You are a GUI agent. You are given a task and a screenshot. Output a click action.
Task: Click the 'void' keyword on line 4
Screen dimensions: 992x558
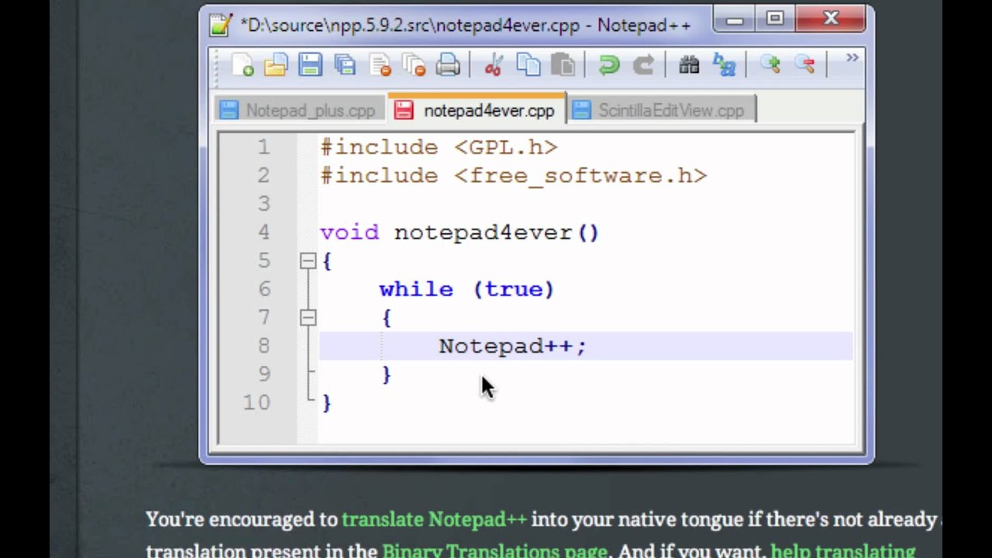(x=350, y=232)
